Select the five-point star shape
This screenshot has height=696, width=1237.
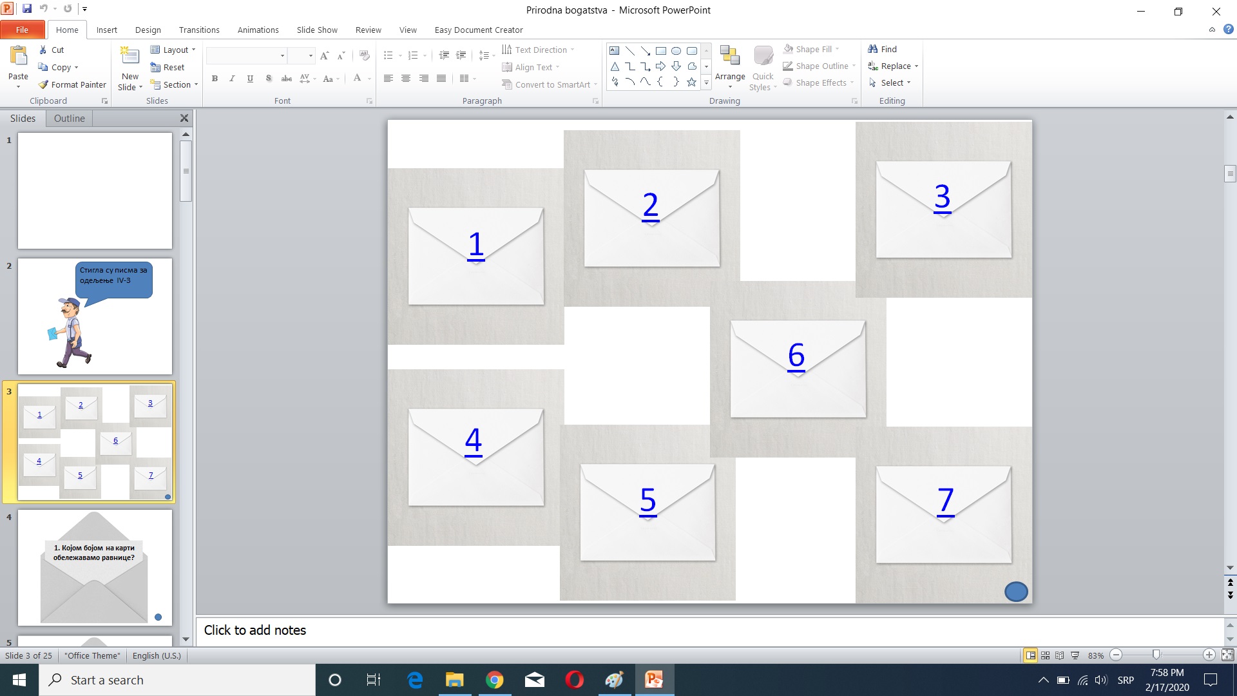point(691,82)
